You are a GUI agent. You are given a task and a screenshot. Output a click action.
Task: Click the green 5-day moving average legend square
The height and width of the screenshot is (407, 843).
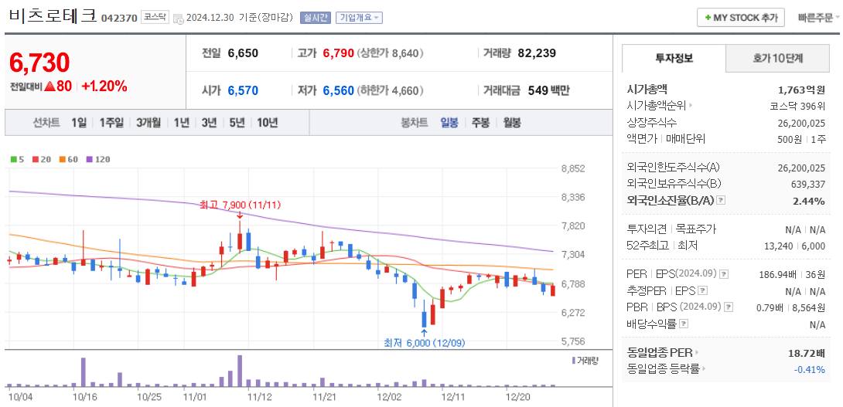(13, 159)
